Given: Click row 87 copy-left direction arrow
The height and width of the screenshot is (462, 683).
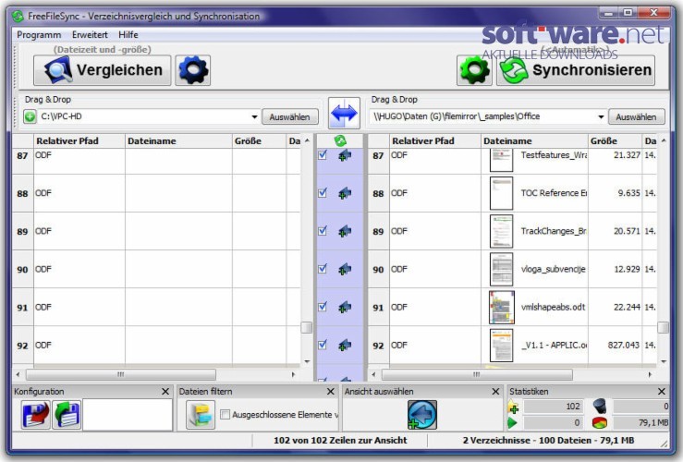Looking at the screenshot, I should pyautogui.click(x=345, y=155).
